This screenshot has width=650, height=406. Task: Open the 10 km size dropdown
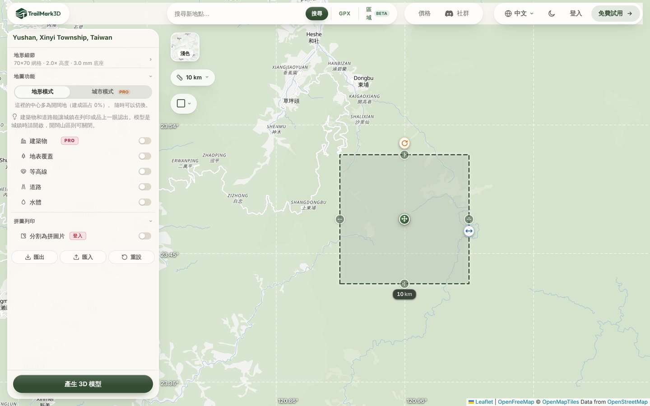[x=193, y=78]
